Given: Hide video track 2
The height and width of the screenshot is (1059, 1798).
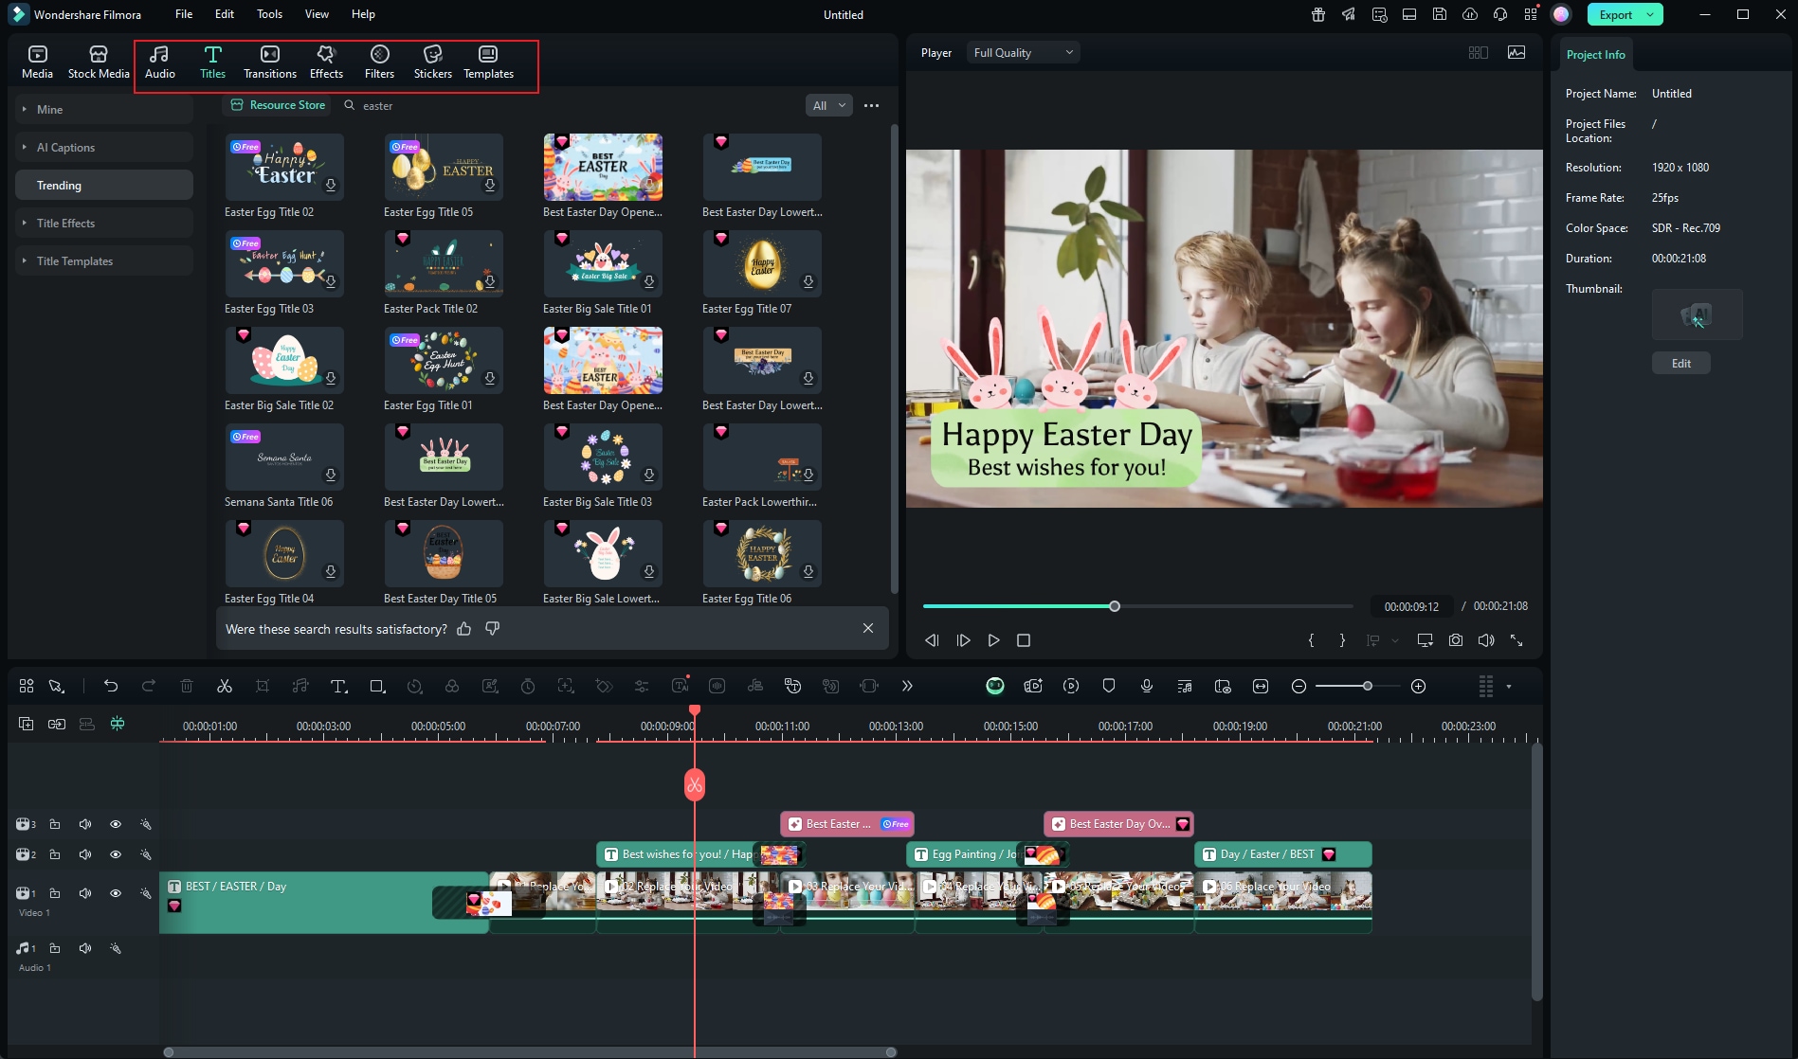Looking at the screenshot, I should (116, 854).
